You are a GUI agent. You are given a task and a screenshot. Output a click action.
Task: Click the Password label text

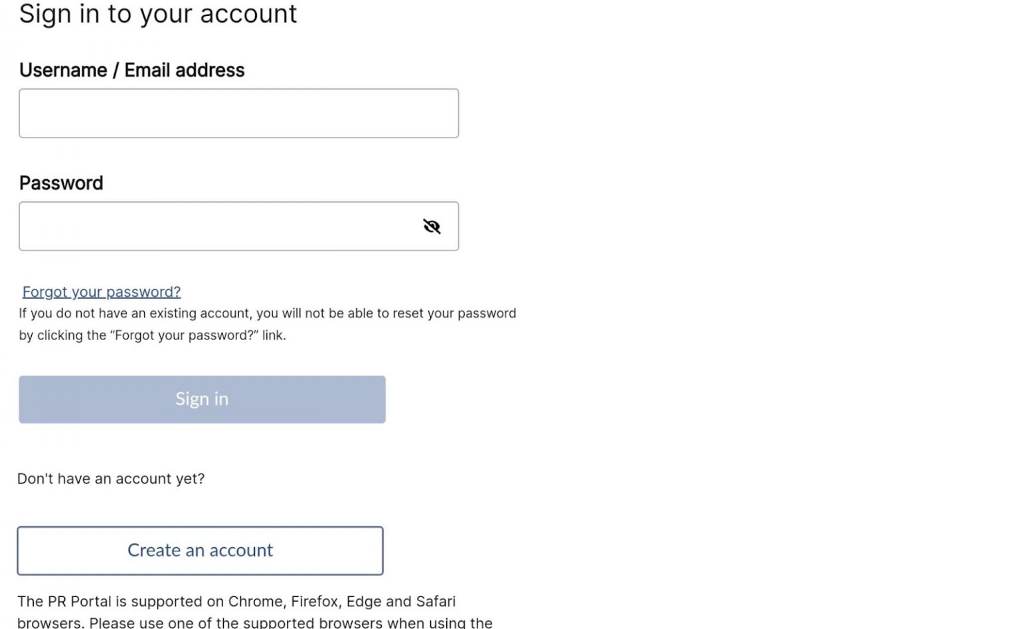tap(61, 183)
